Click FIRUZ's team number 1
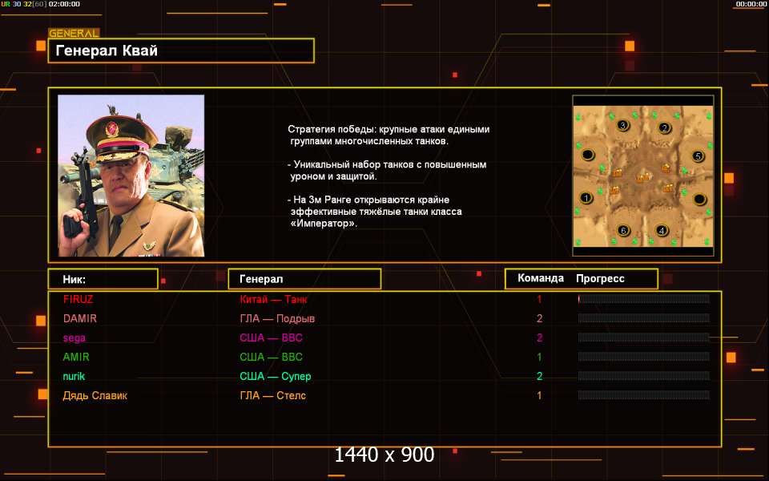This screenshot has width=769, height=481. 539,299
